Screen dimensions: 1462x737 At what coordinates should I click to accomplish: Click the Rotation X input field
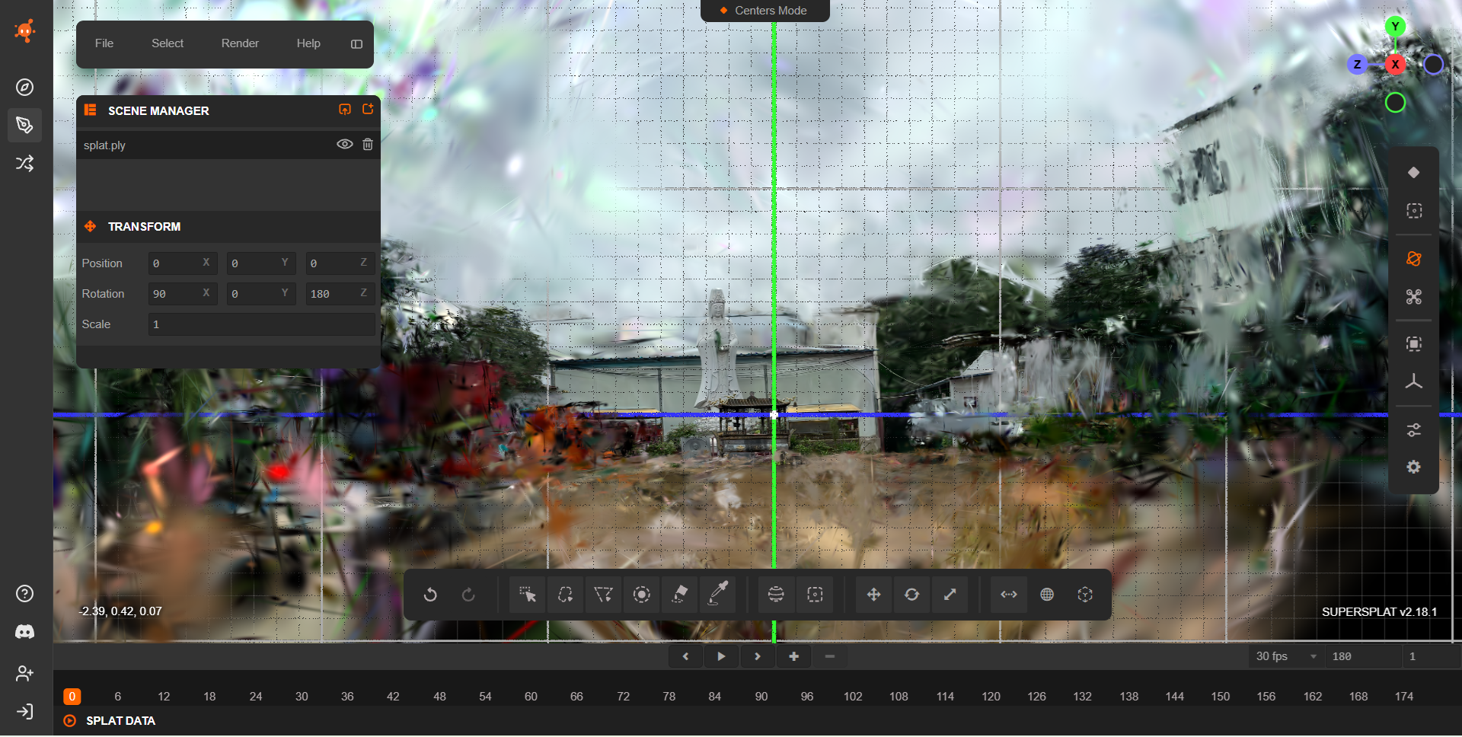click(x=183, y=294)
